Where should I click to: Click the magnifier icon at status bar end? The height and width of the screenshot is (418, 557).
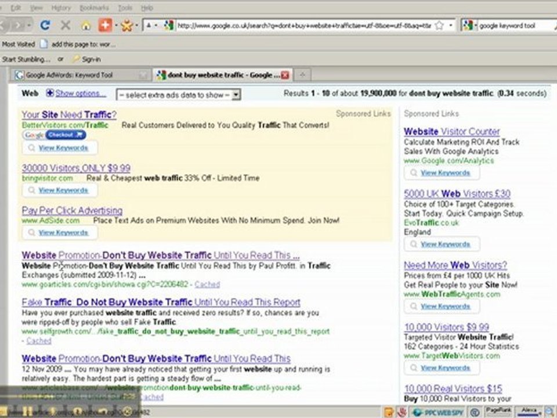551,412
